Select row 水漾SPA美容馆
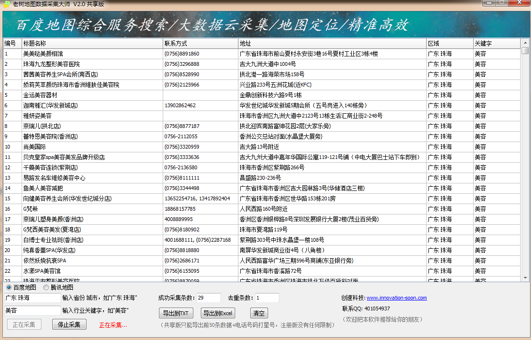Screen dimensions: 531x340 (x=262, y=271)
